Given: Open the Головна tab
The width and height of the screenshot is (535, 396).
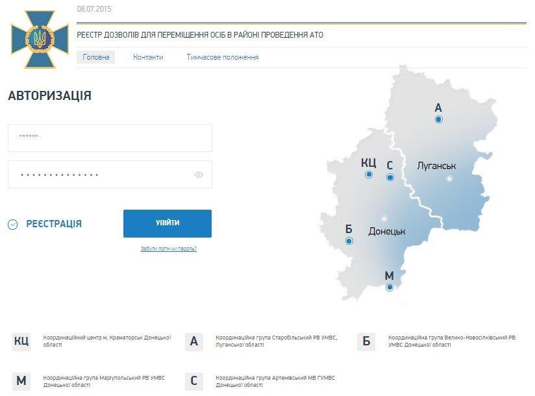Looking at the screenshot, I should coord(96,57).
